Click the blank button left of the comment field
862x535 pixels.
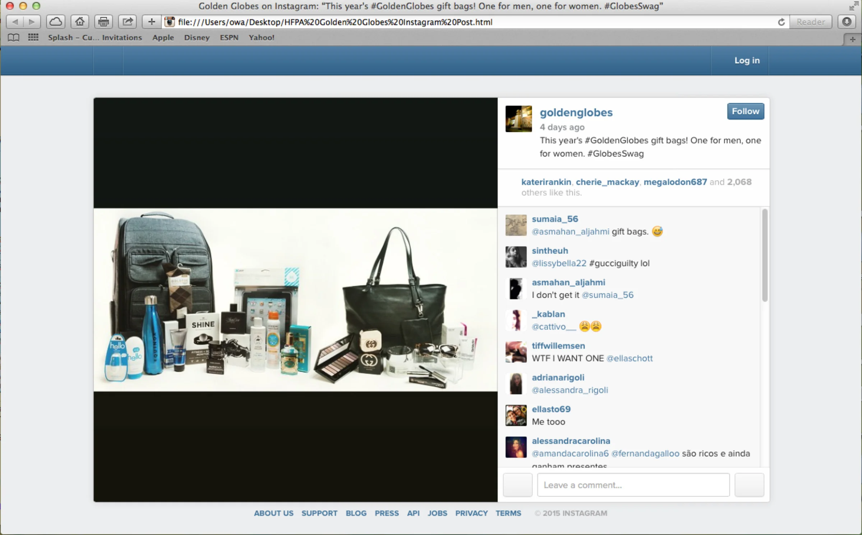pos(517,485)
